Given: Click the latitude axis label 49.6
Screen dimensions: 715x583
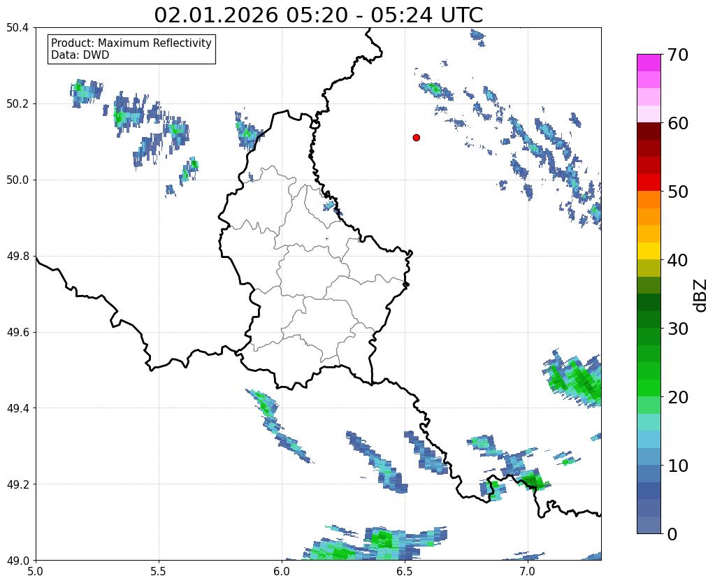Looking at the screenshot, I should 17,333.
